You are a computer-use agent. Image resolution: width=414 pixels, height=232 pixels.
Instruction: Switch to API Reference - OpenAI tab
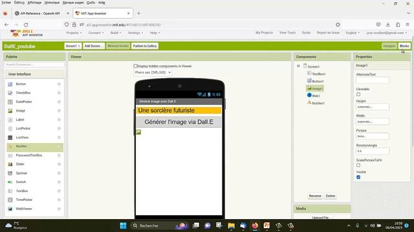39,14
